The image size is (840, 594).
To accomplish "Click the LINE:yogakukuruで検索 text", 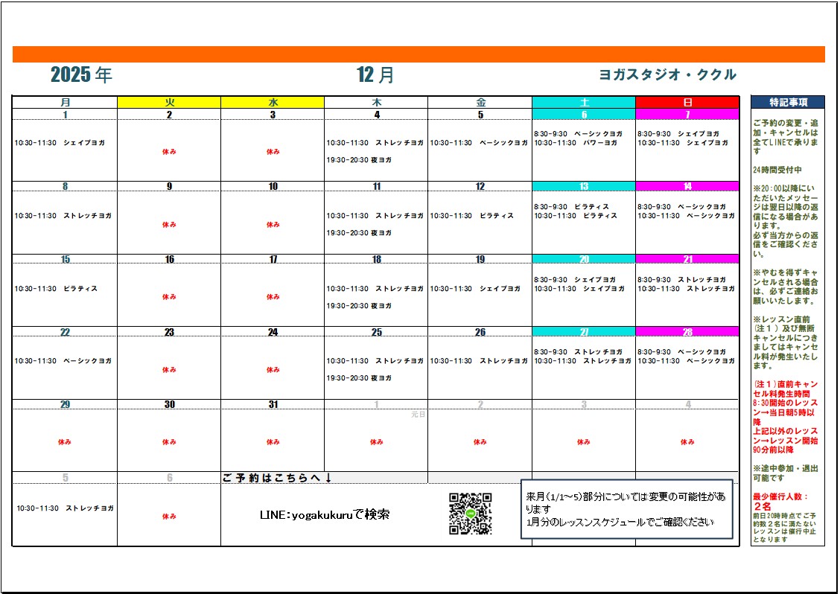I will [x=324, y=514].
